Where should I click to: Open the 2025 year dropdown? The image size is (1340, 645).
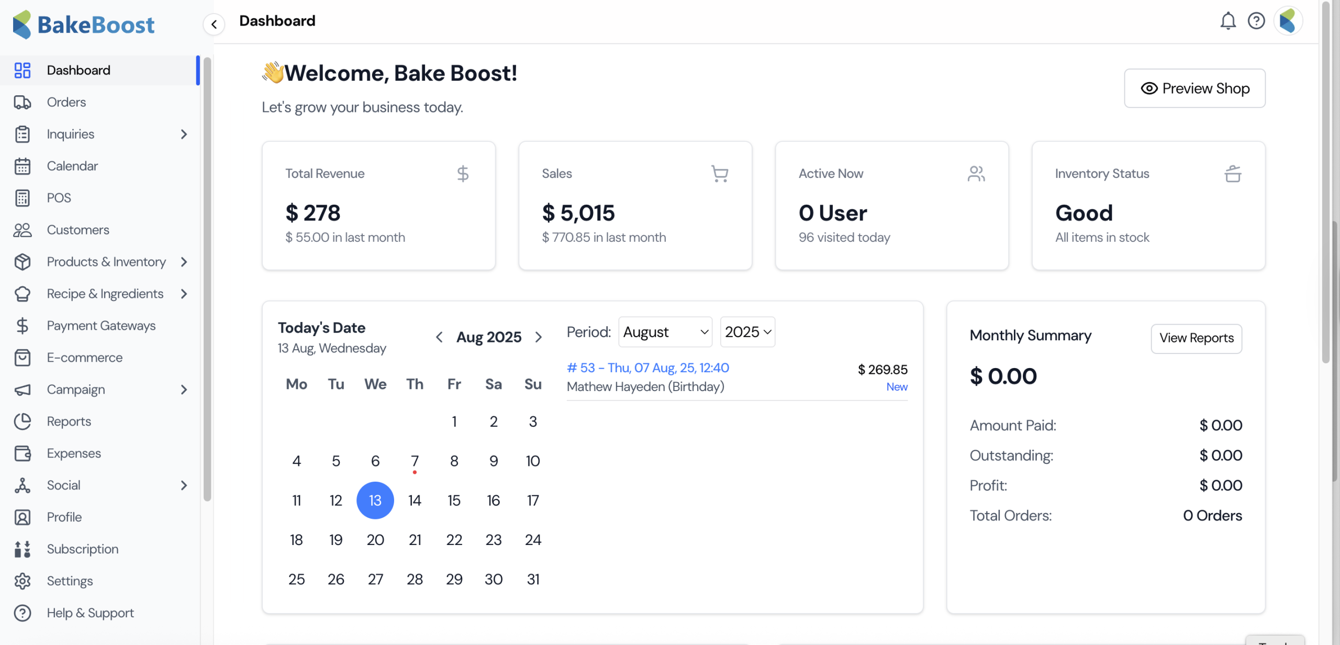(x=747, y=332)
